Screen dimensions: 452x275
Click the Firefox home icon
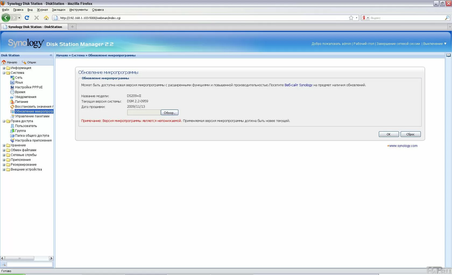coord(46,18)
